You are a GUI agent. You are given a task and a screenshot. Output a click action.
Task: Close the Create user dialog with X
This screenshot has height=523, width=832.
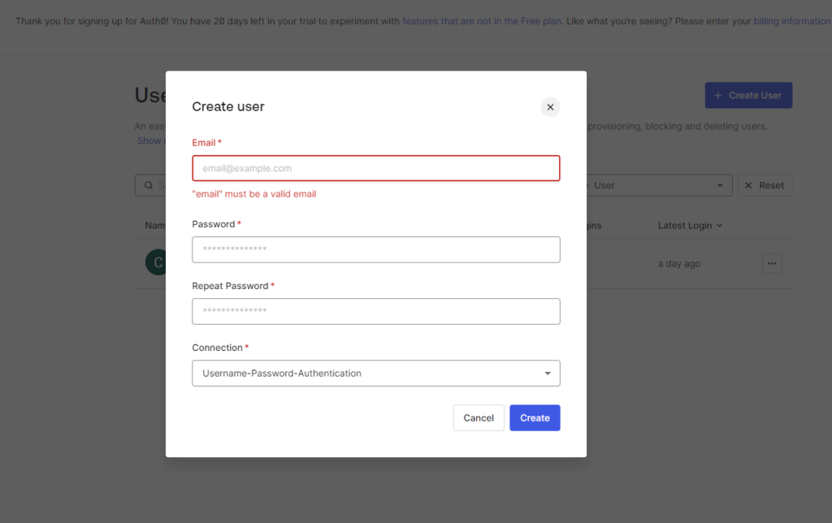coord(550,107)
